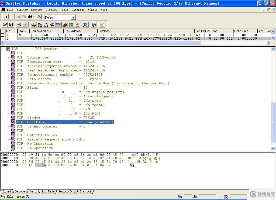Click the frame list horizontal scrollbar thumb
The height and width of the screenshot is (200, 276).
click(103, 42)
